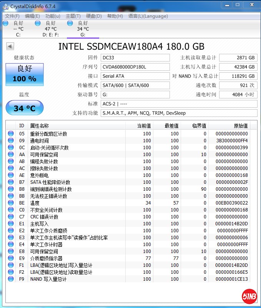Open the 主题(T) menu
Screen dimensions: 261x308
click(x=73, y=16)
